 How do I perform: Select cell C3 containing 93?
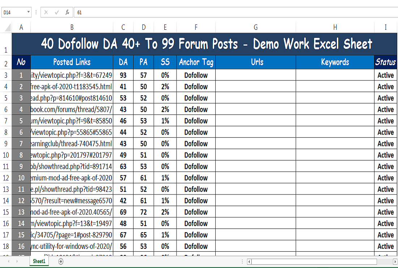click(x=123, y=75)
